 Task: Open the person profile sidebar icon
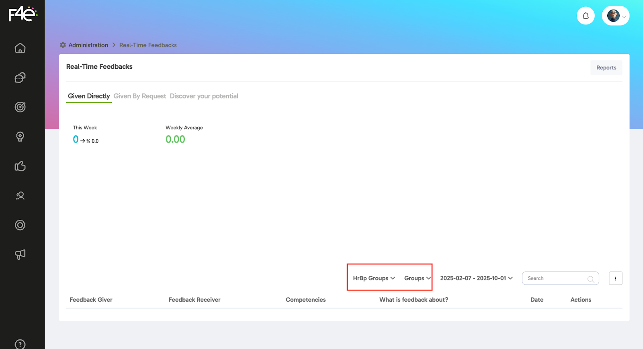point(20,196)
